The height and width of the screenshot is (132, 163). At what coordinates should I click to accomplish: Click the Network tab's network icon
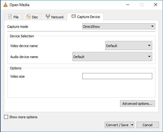click(48, 16)
